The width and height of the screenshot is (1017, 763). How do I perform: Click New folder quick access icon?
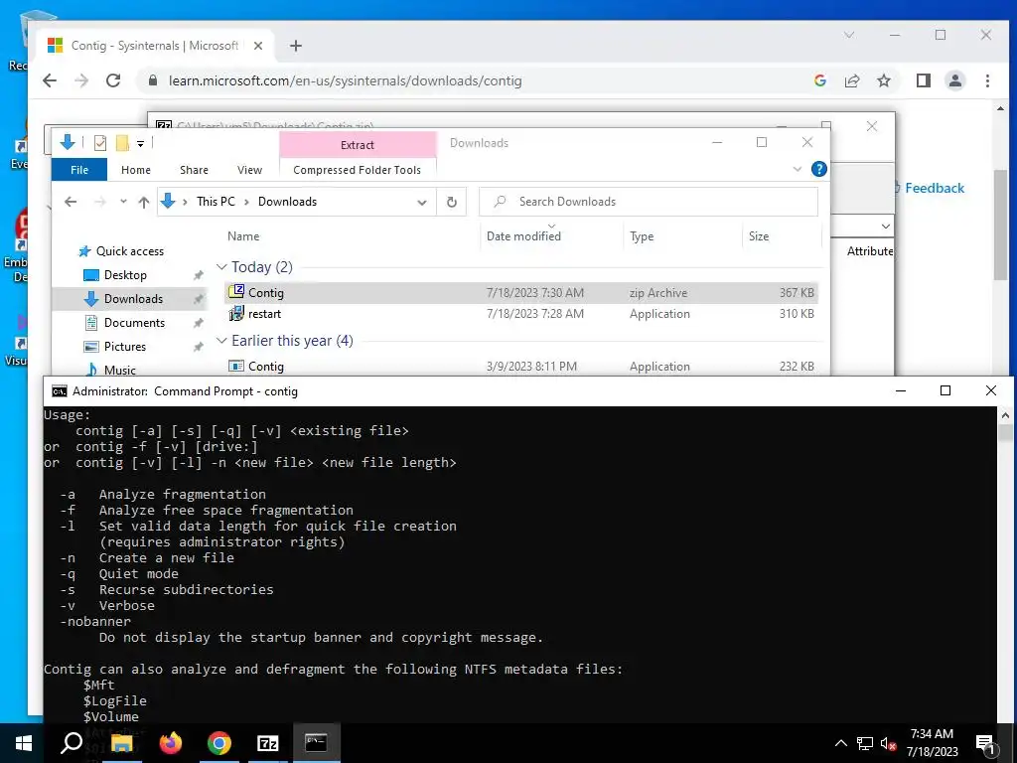(122, 143)
